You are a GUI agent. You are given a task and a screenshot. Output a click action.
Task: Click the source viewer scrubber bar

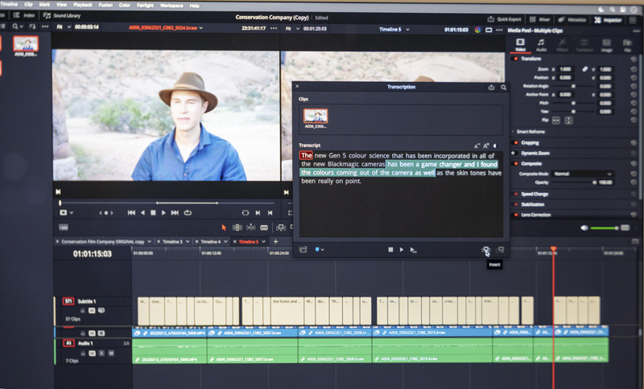coord(167,203)
